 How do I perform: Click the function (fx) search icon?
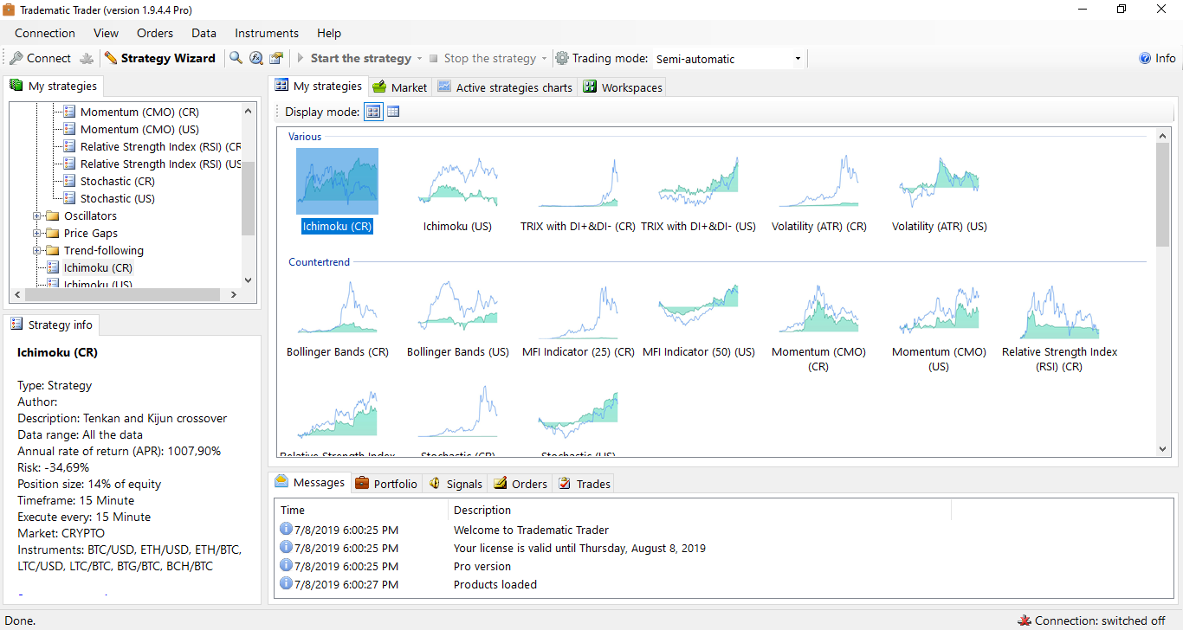(x=256, y=58)
